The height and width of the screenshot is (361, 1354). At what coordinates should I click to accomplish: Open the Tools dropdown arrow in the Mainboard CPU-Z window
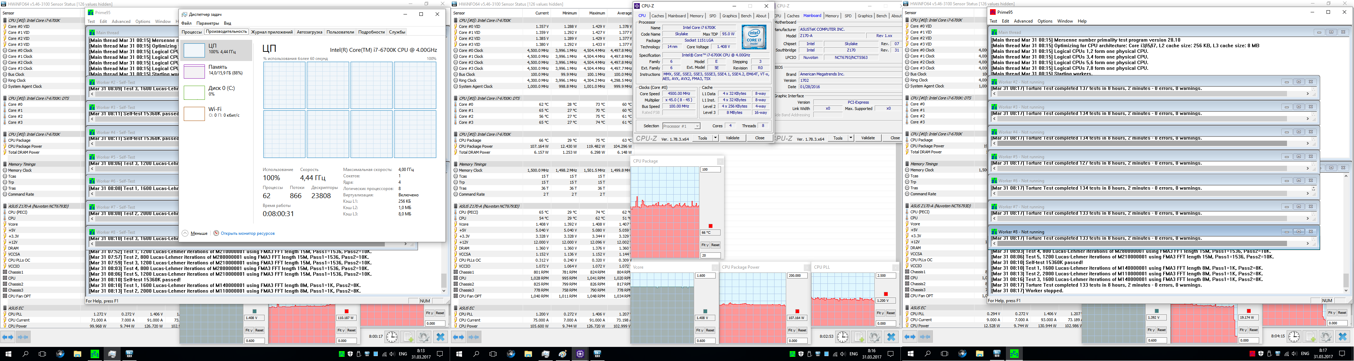coord(850,138)
